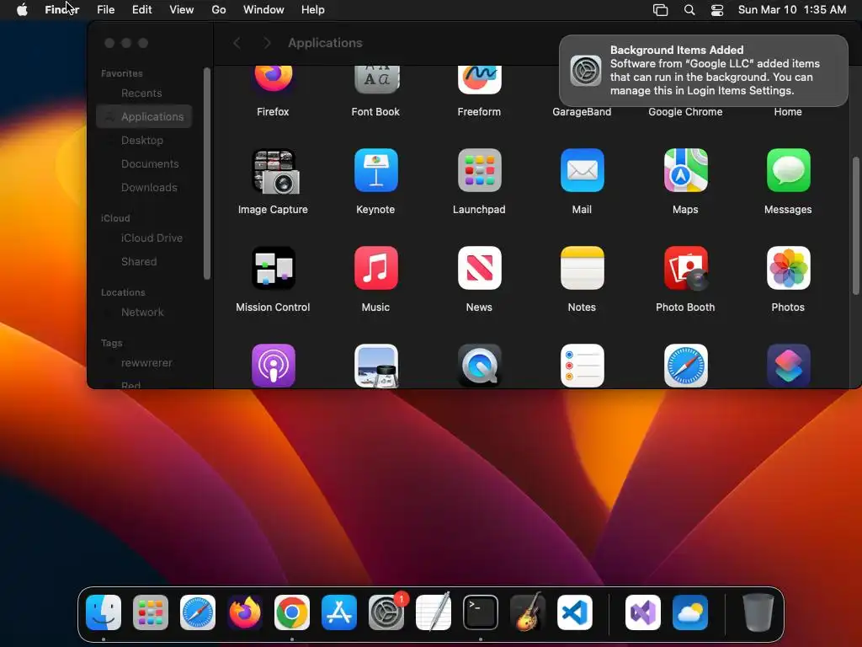This screenshot has height=647, width=862.
Task: Click the Finder icon in the Dock
Action: point(104,612)
